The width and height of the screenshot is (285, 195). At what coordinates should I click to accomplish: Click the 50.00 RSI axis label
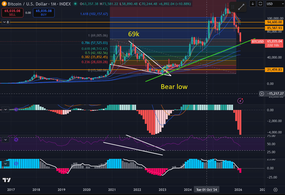[x=271, y=144]
